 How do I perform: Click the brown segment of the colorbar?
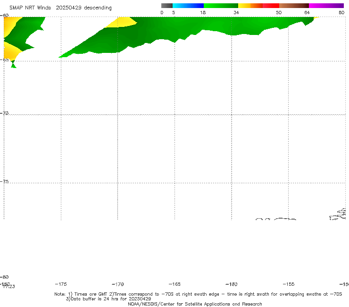coord(294,6)
